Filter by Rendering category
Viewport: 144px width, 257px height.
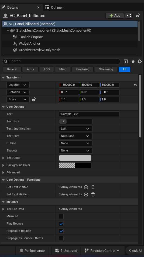pos(83,69)
